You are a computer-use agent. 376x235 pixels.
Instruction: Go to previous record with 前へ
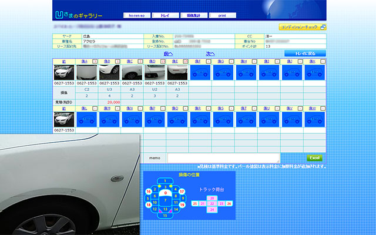(169, 53)
